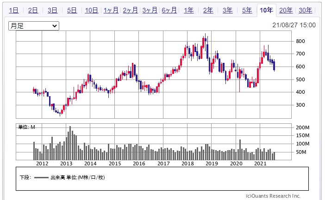The image size is (325, 200).
Task: Click the 100M volume axis label
Action: pyautogui.click(x=303, y=144)
